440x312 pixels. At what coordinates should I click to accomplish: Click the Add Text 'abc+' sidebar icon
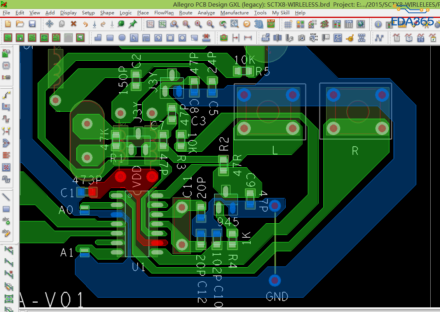click(6, 221)
